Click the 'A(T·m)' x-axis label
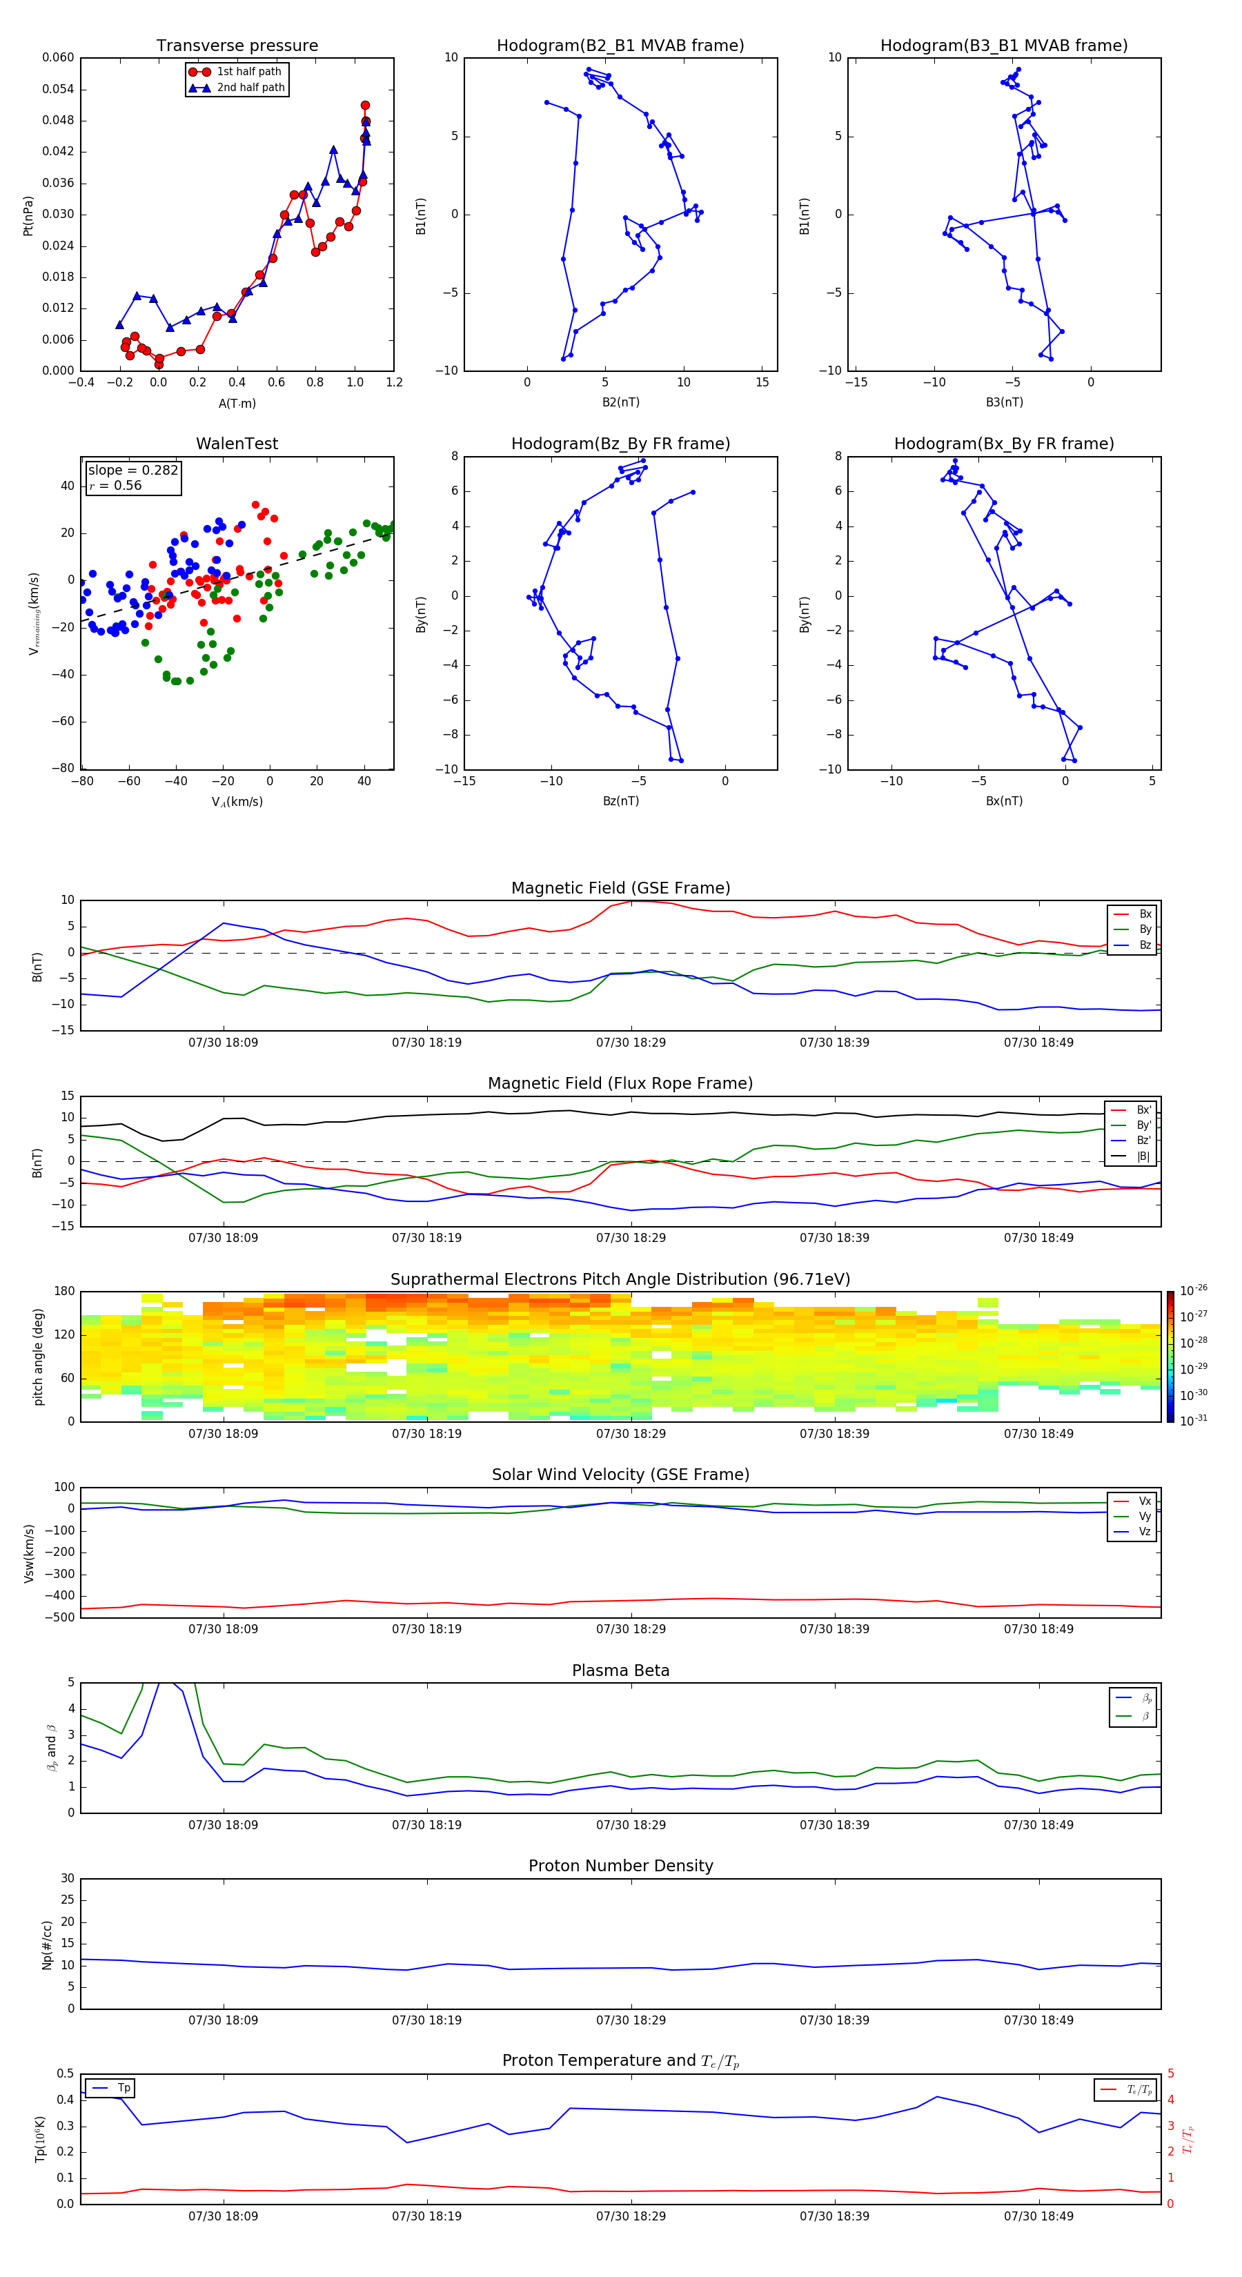Image resolution: width=1242 pixels, height=2277 pixels. [237, 403]
